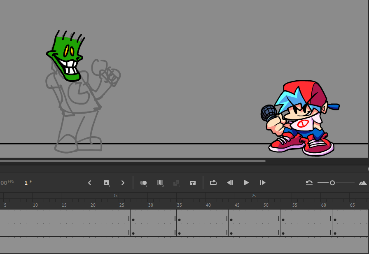Go to the previous keyframe
Image resolution: width=369 pixels, height=254 pixels.
(x=90, y=183)
